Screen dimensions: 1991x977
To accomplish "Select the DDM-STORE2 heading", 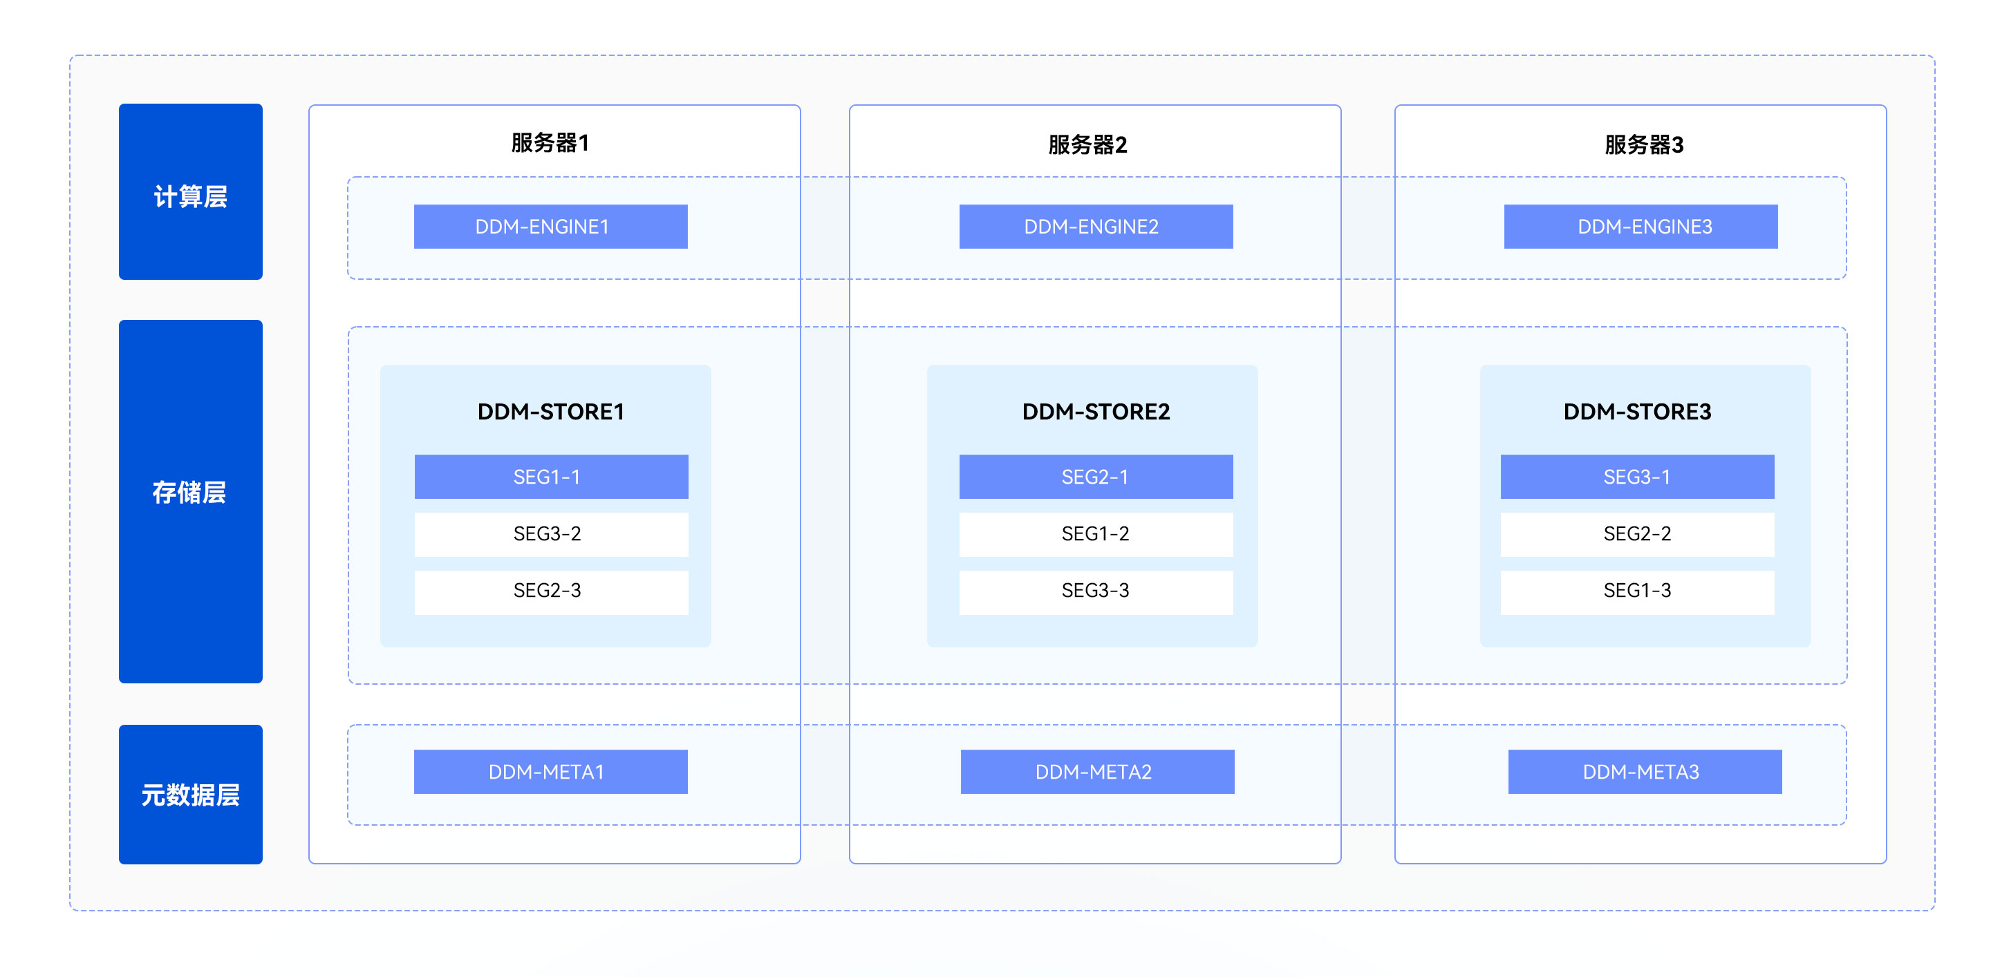I will 1095,412.
